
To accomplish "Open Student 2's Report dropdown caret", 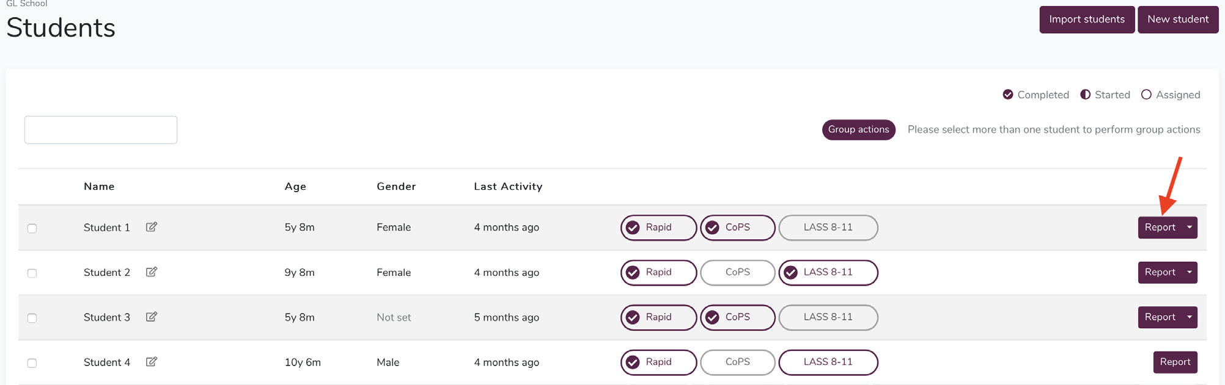I will point(1190,272).
